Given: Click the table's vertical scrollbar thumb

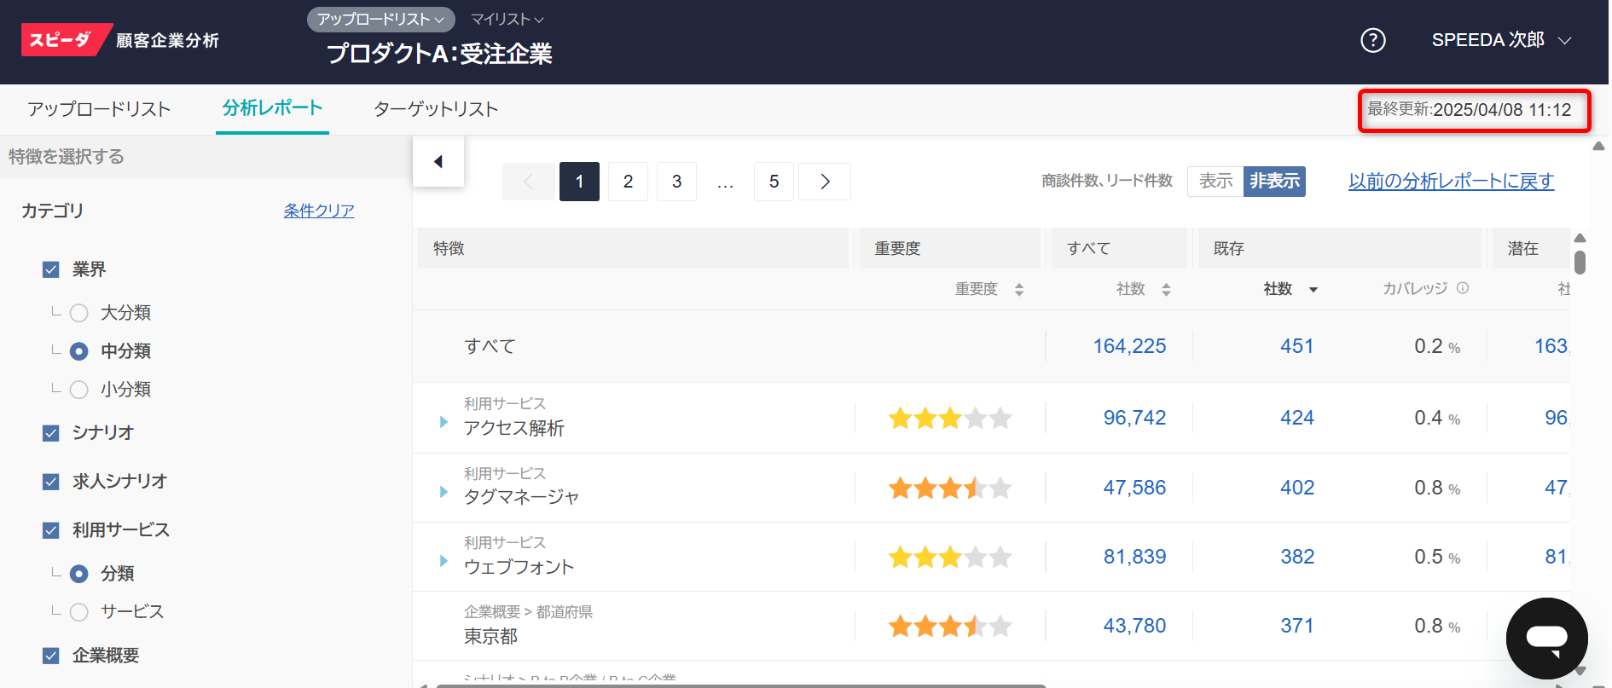Looking at the screenshot, I should click(1580, 262).
